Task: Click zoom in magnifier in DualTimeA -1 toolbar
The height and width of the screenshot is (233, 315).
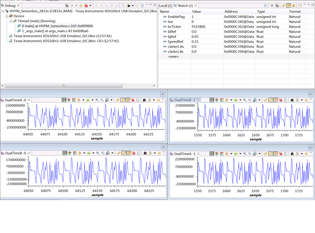Action: pos(245,154)
